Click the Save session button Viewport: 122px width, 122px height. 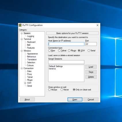(x=91, y=72)
